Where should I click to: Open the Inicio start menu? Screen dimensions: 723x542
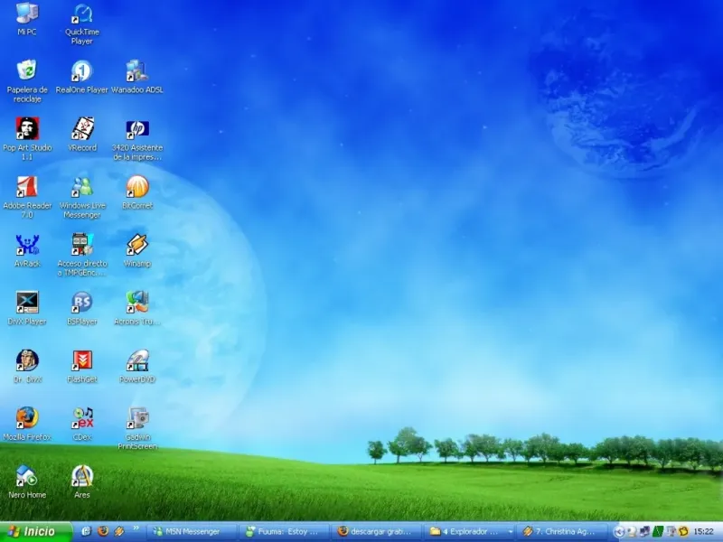36,531
